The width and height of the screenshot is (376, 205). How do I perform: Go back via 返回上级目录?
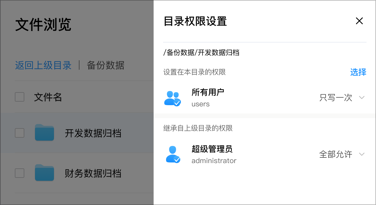(x=43, y=65)
